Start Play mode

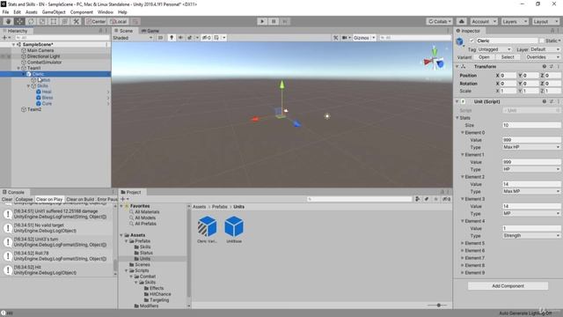[262, 21]
